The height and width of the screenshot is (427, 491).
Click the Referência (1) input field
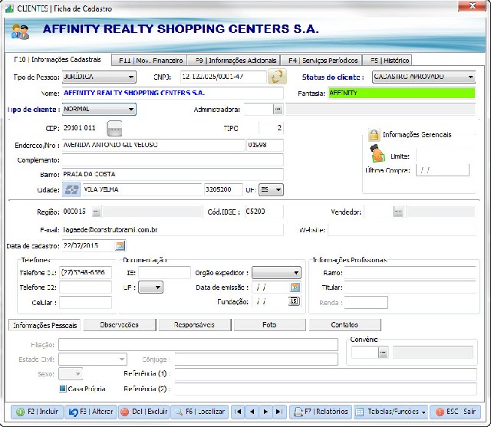pyautogui.click(x=325, y=374)
